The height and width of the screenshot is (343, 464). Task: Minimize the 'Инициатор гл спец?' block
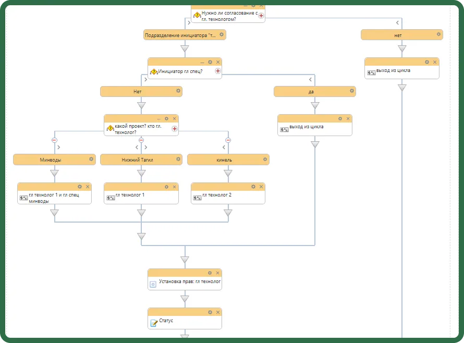[202, 63]
